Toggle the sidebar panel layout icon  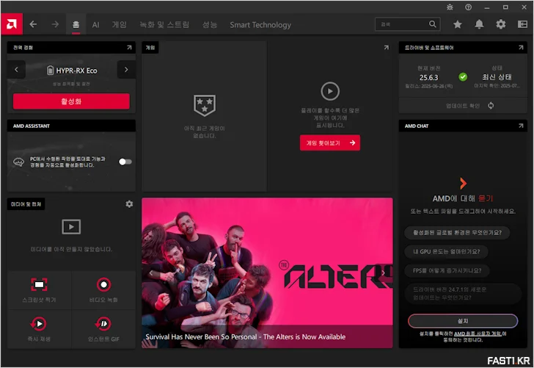pos(522,24)
